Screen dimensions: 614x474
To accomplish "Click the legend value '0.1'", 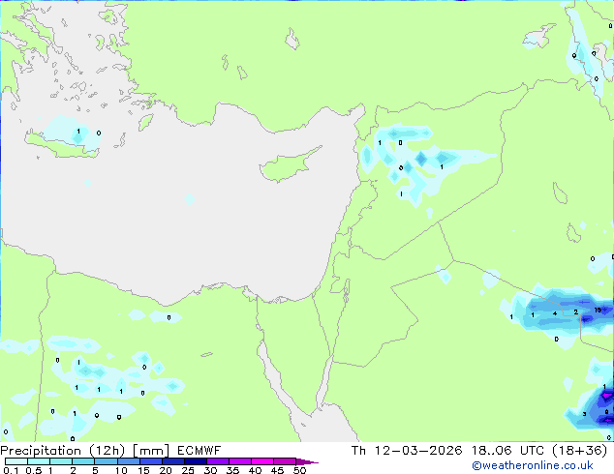I will [11, 470].
